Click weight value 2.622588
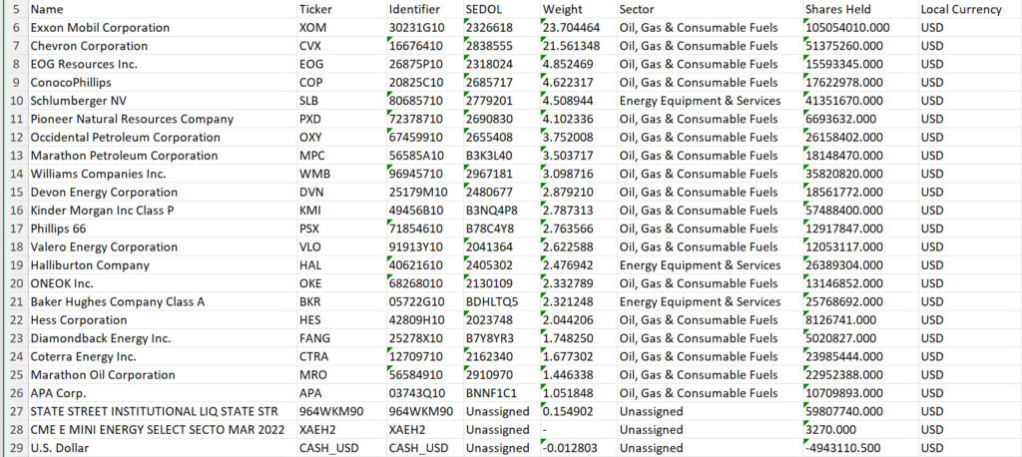The image size is (1022, 457). coord(578,247)
